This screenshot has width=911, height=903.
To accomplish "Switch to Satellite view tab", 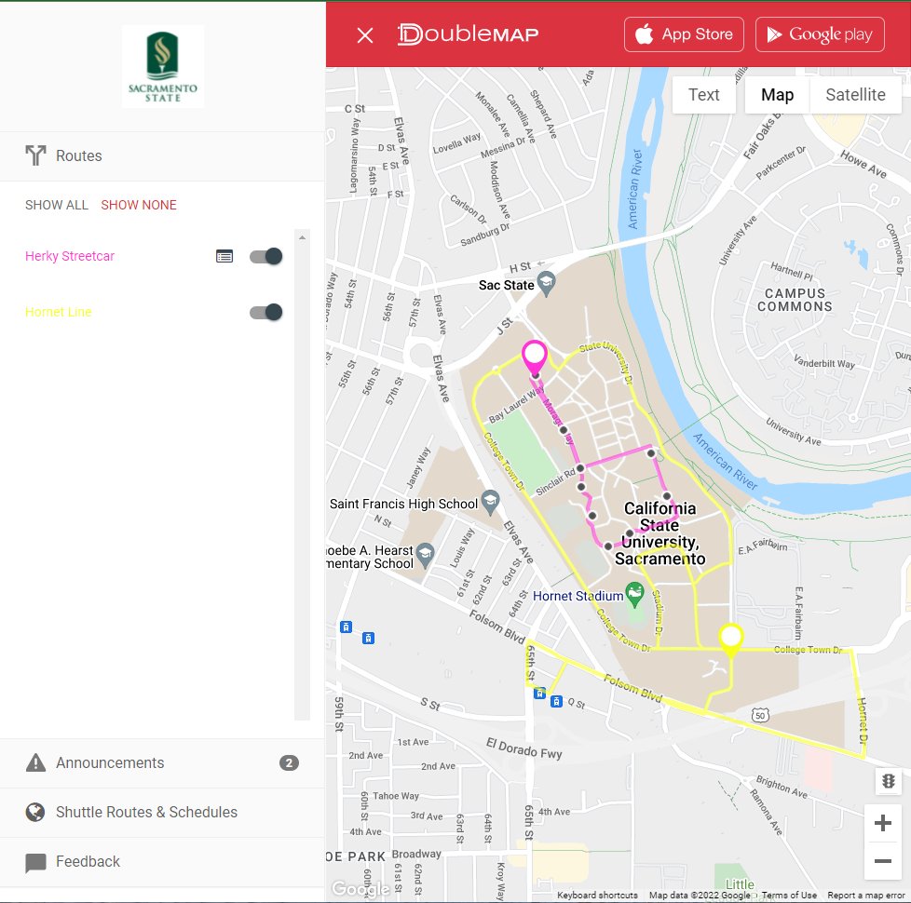I will click(855, 95).
